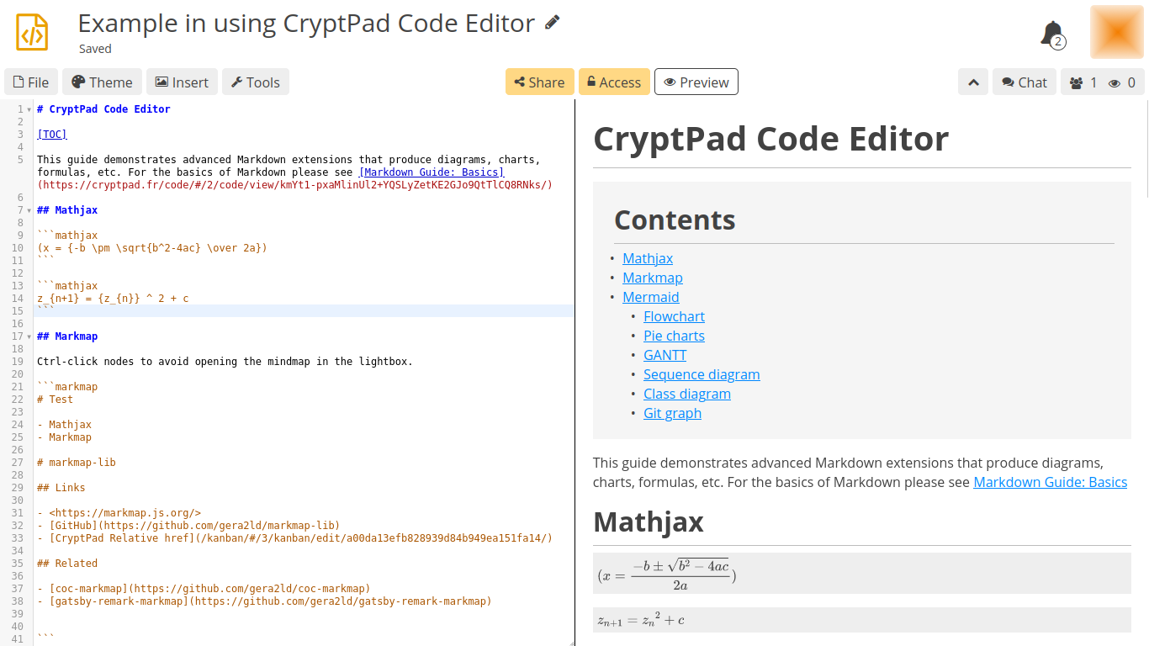Open the user avatar menu
The width and height of the screenshot is (1149, 646).
(1117, 32)
